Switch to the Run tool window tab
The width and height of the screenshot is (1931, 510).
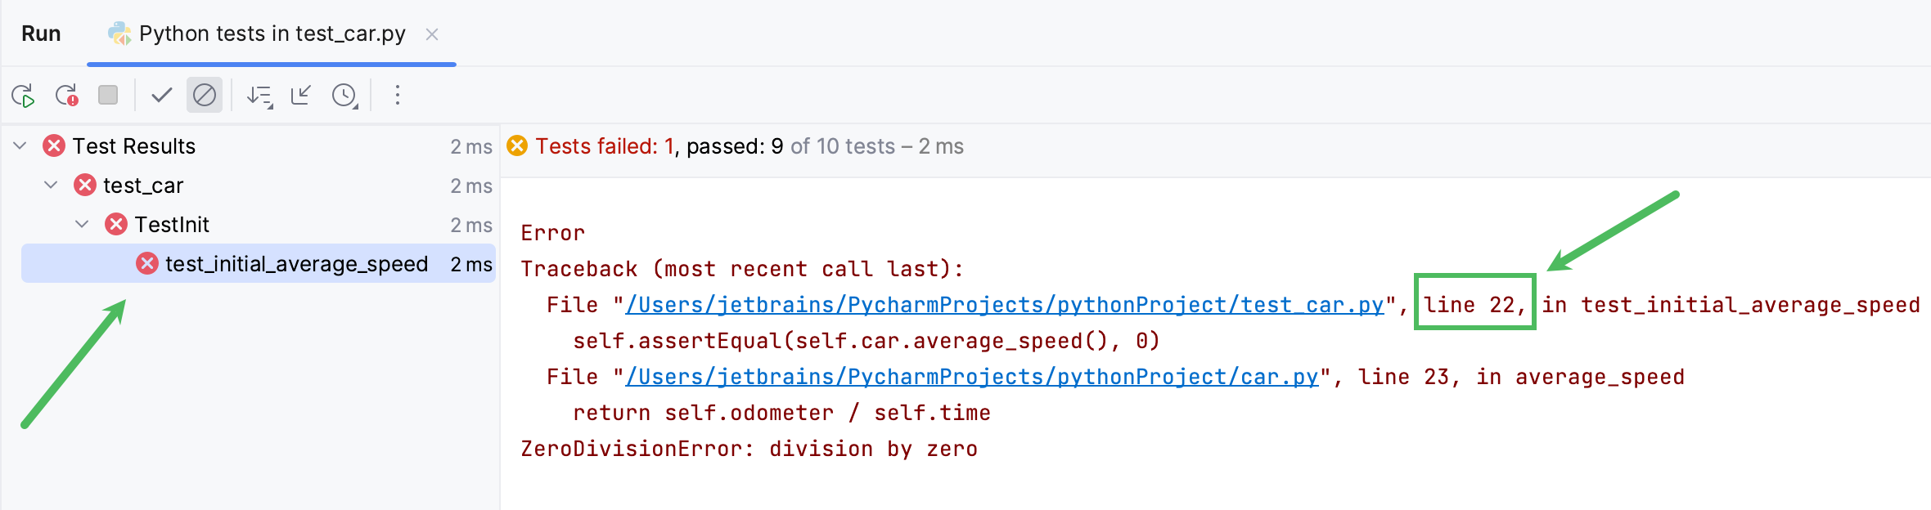[x=41, y=34]
